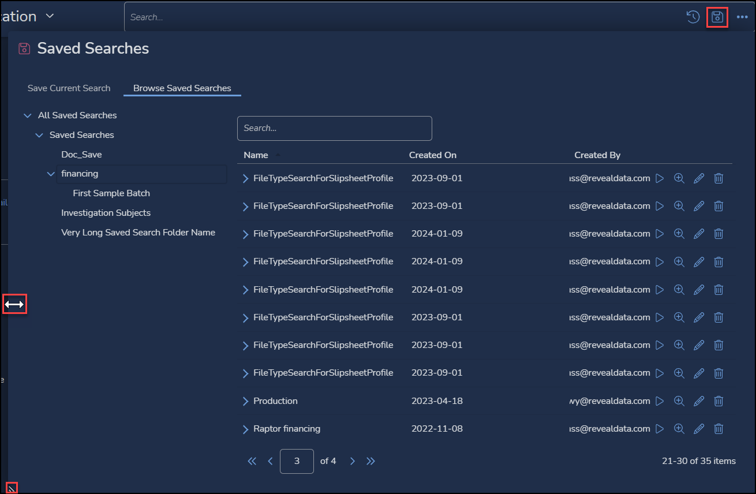Switch to Save Current Search tab

[x=69, y=88]
